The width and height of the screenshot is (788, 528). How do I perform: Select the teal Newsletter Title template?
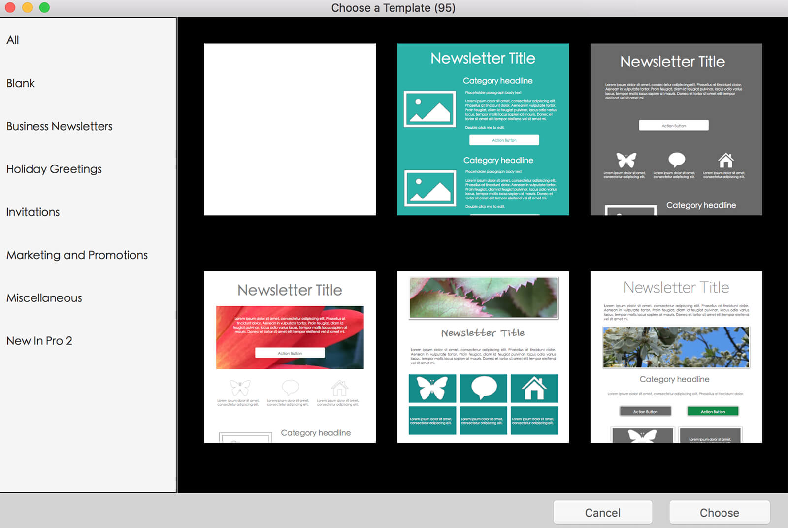(x=483, y=130)
